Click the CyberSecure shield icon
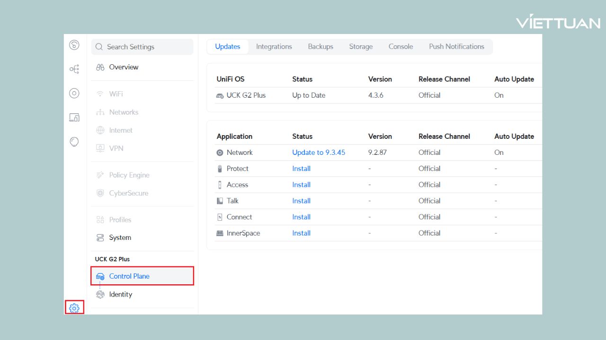The height and width of the screenshot is (340, 606). [100, 193]
